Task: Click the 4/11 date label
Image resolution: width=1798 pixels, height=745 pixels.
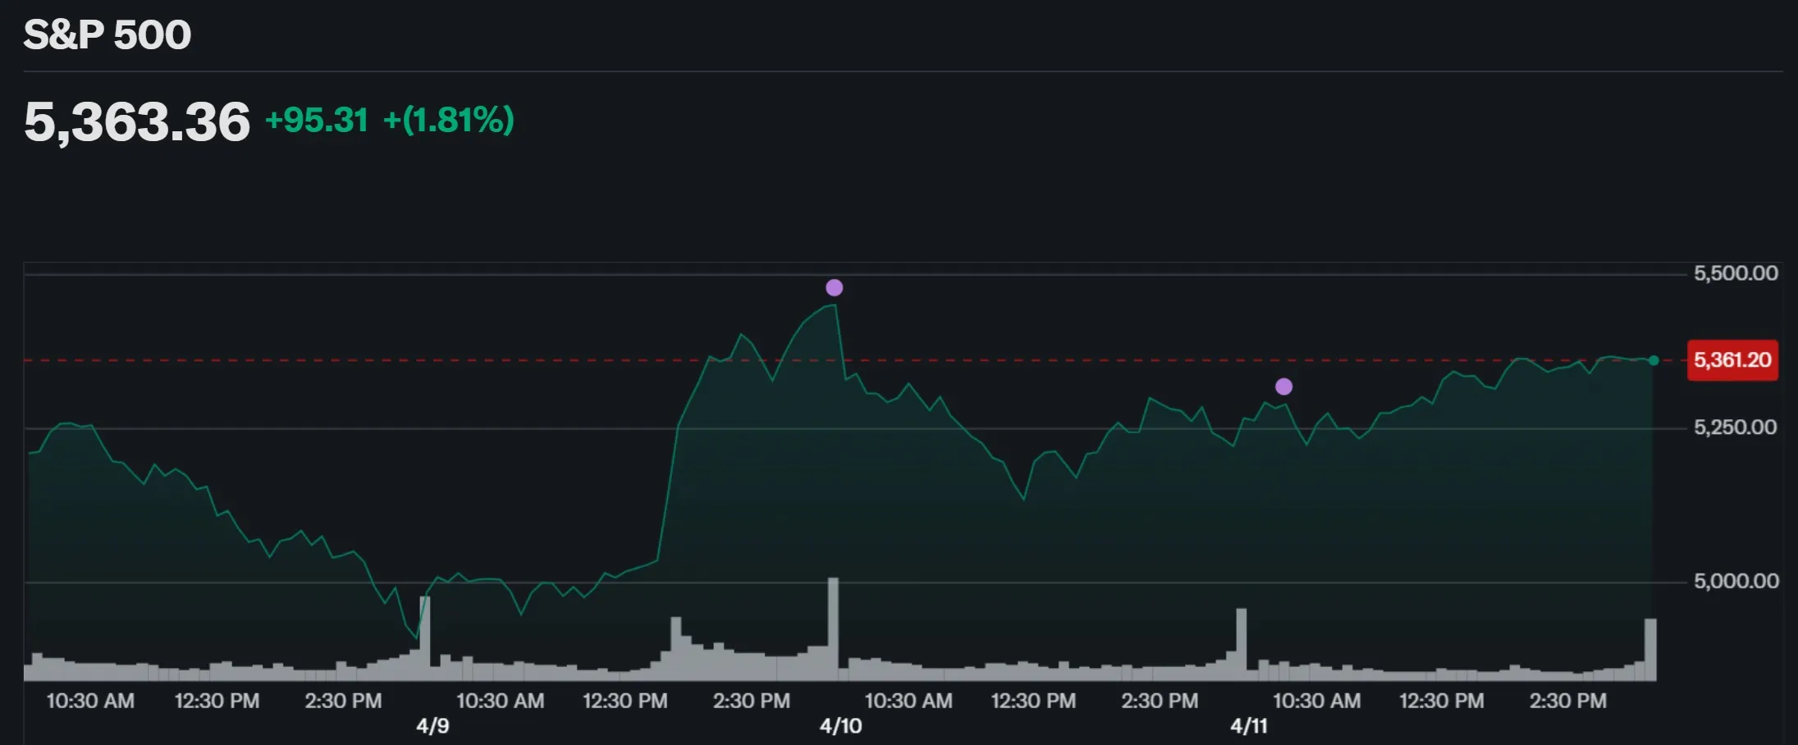Action: pyautogui.click(x=1248, y=726)
